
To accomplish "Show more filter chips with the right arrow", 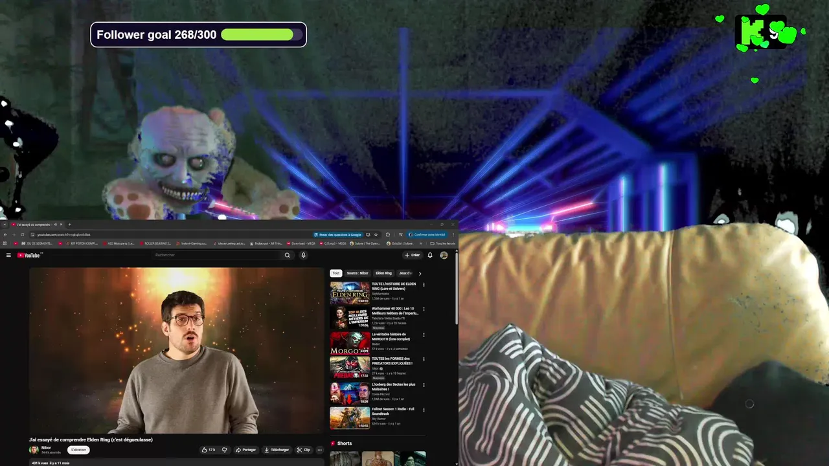I will [420, 273].
